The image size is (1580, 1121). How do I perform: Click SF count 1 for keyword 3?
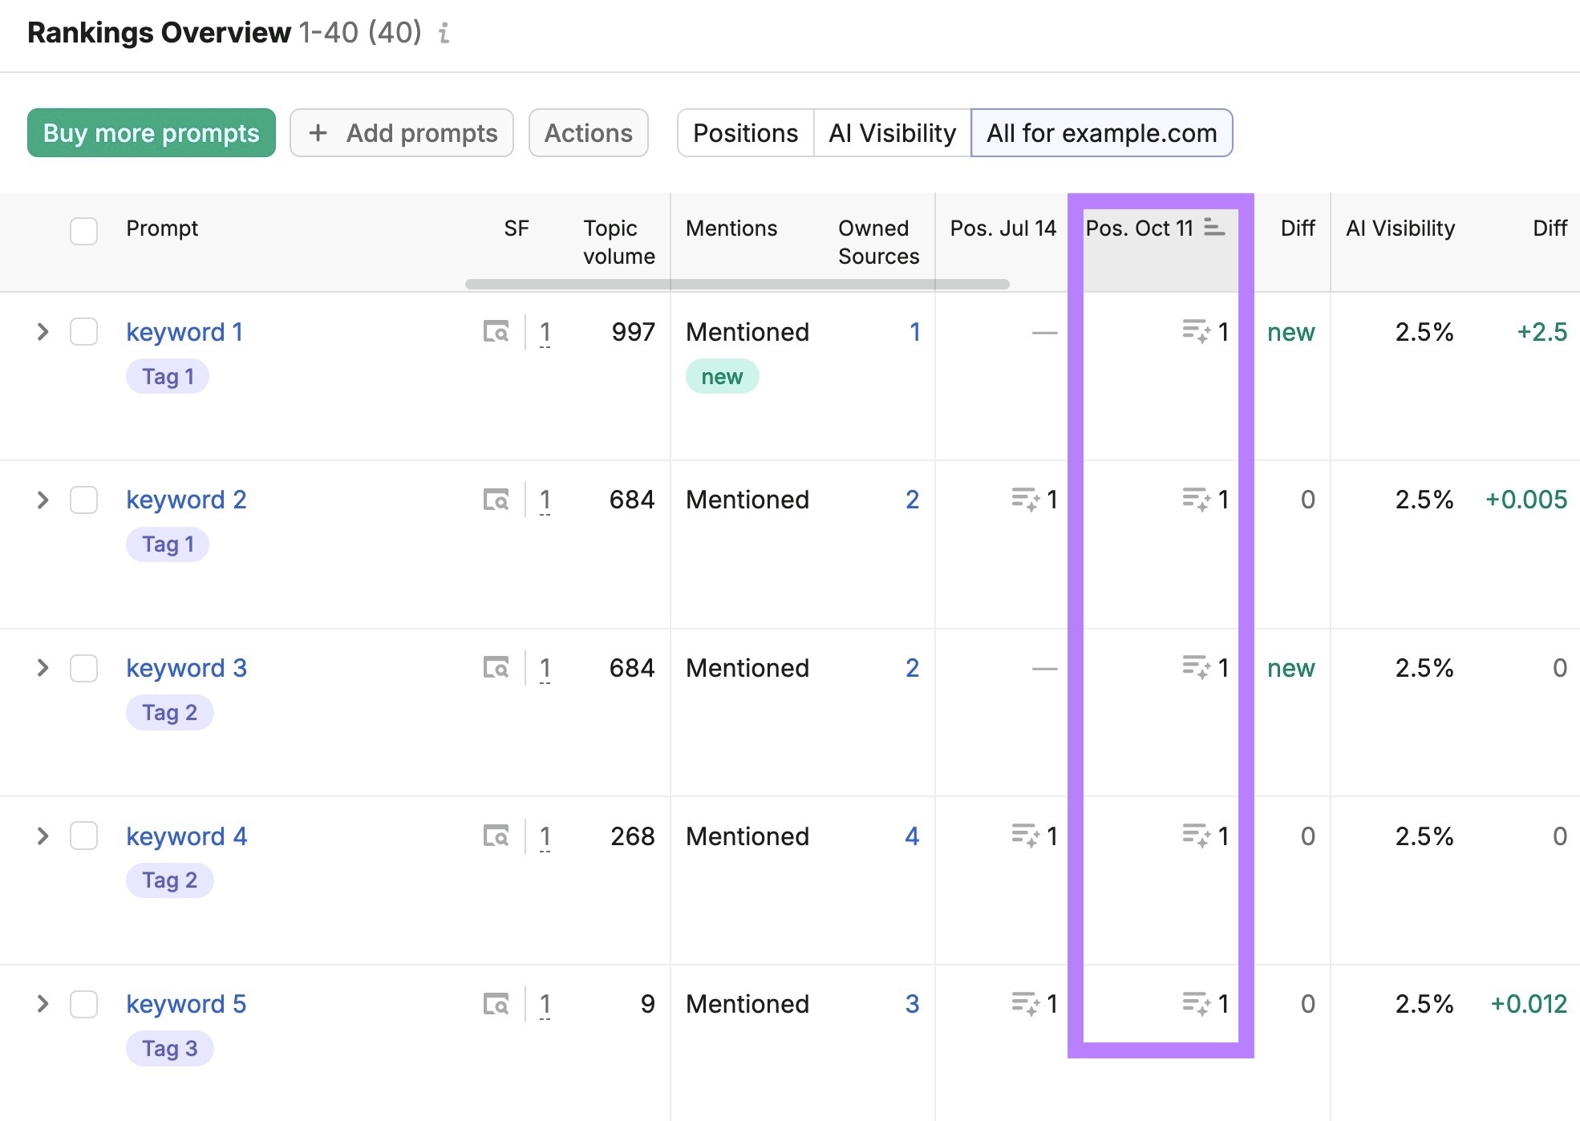pos(545,668)
